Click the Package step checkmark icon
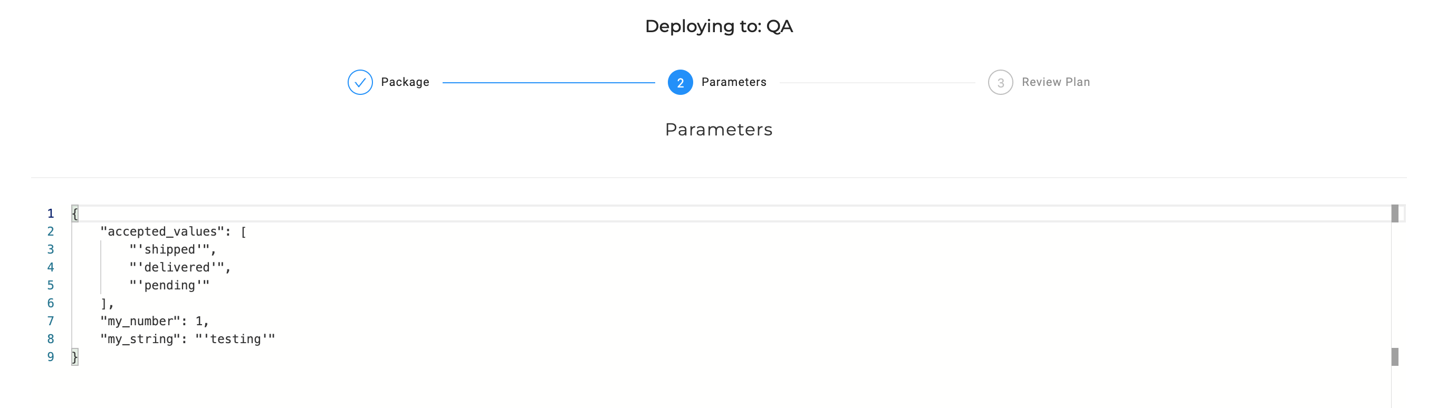The height and width of the screenshot is (408, 1437). click(x=360, y=82)
